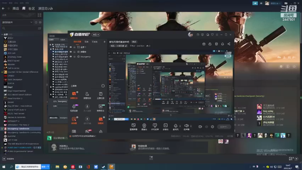302x170 pixels.
Task: Open Steam app from Windows taskbar
Action: click(x=103, y=167)
